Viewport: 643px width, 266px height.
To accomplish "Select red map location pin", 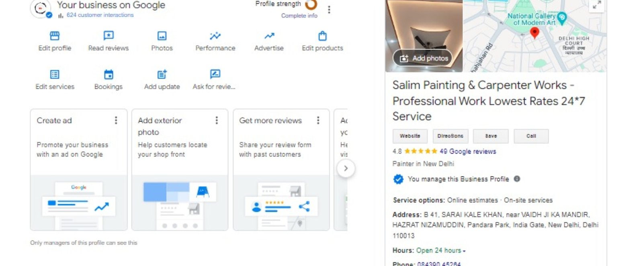I will click(534, 33).
